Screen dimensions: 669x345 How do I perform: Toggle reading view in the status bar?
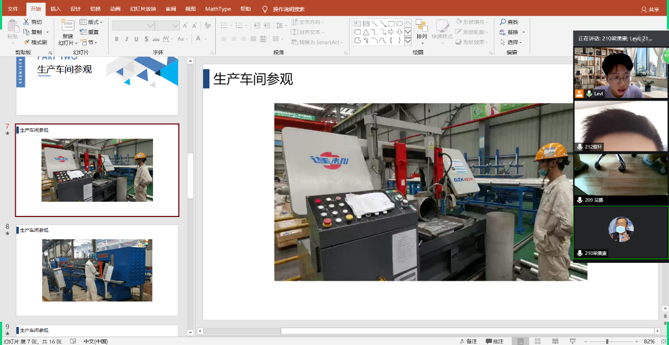(x=555, y=341)
